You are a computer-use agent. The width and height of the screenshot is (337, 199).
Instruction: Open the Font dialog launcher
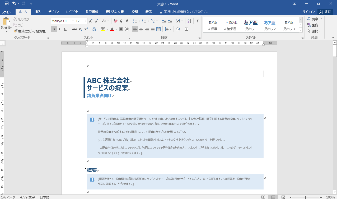click(x=129, y=38)
